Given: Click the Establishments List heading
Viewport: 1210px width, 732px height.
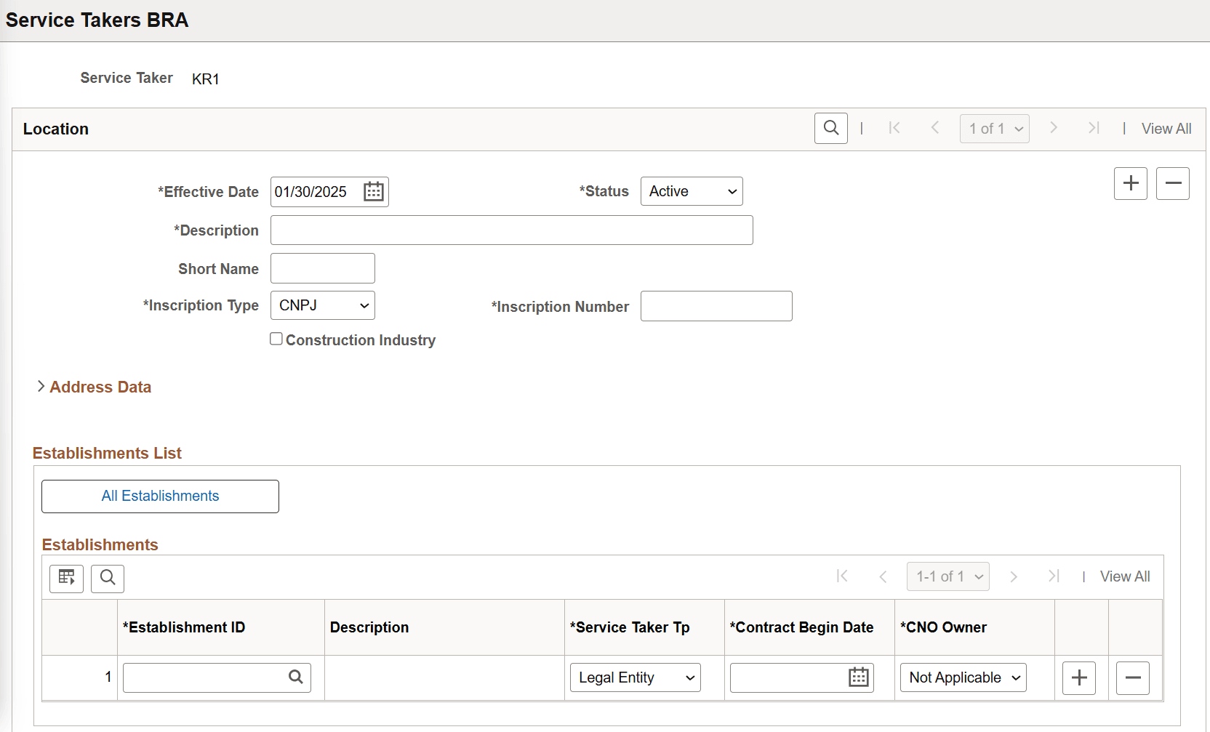Looking at the screenshot, I should click(107, 454).
